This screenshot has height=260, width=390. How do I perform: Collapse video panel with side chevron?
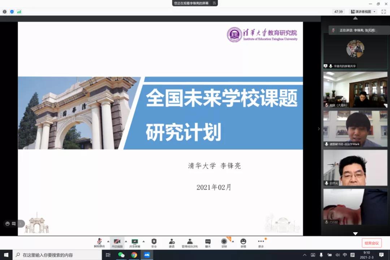[318, 129]
